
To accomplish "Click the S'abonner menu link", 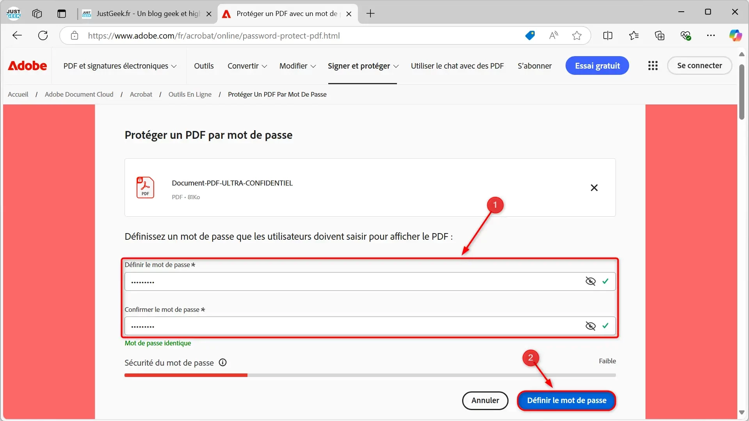I will coord(534,66).
